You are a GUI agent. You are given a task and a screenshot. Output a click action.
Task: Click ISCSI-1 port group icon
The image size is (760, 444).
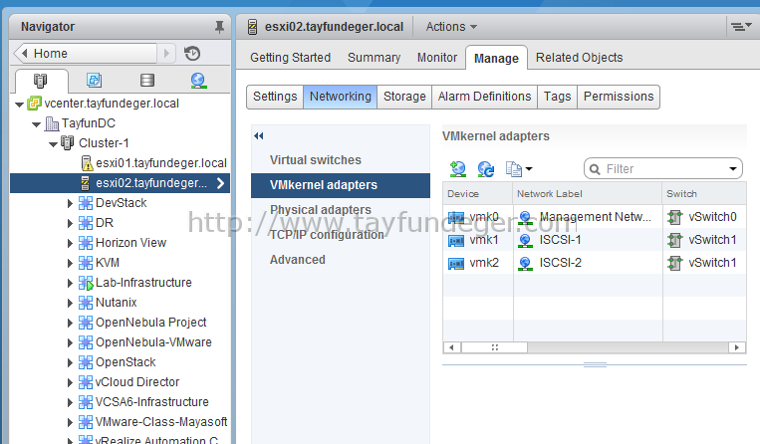pyautogui.click(x=525, y=240)
